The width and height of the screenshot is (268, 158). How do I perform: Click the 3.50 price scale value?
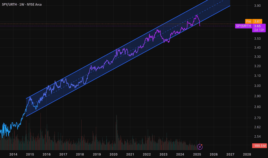pos(257,38)
